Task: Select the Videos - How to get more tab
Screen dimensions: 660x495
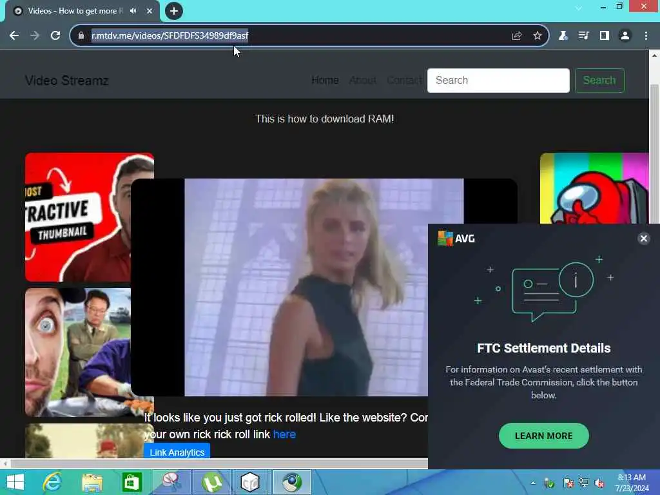Action: [75, 11]
